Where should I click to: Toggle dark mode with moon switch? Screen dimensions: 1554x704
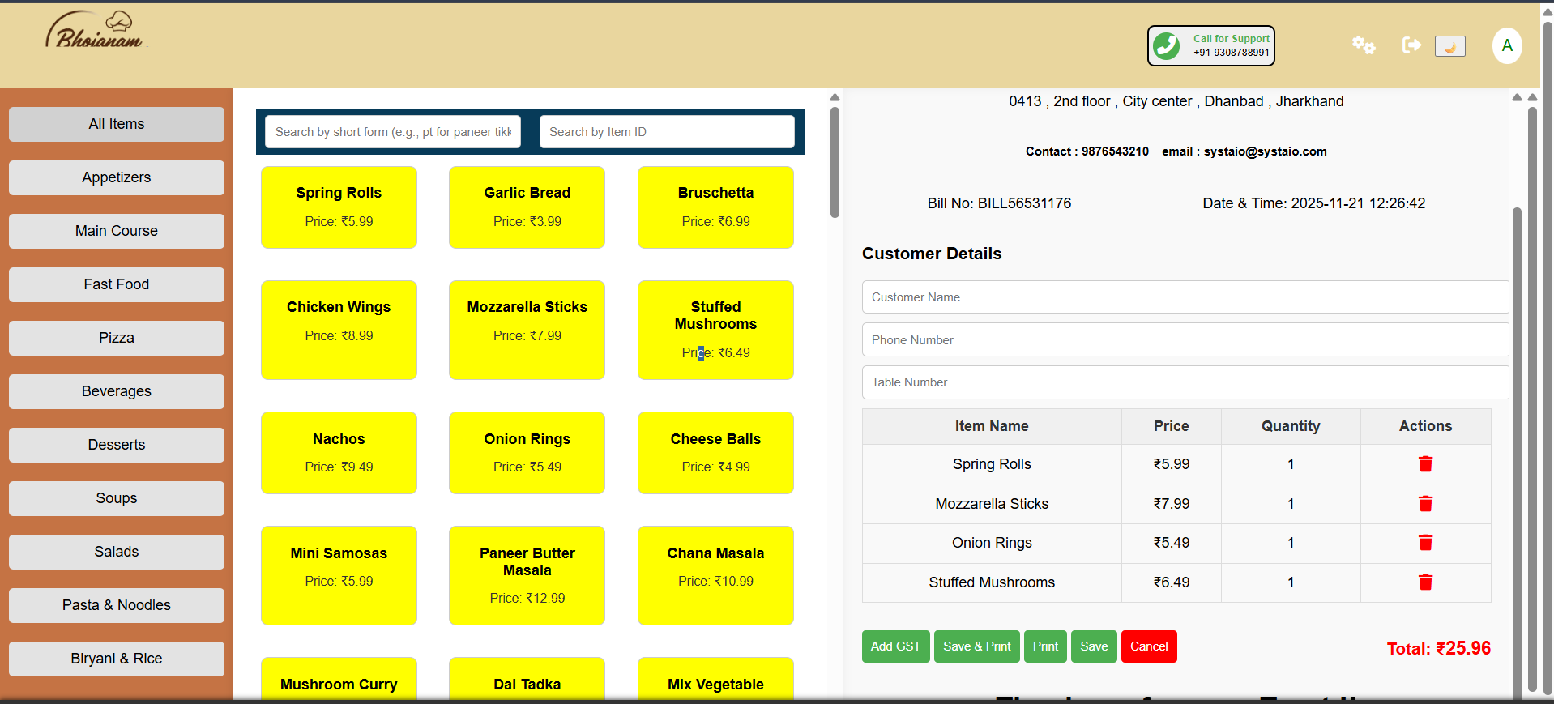pos(1449,46)
